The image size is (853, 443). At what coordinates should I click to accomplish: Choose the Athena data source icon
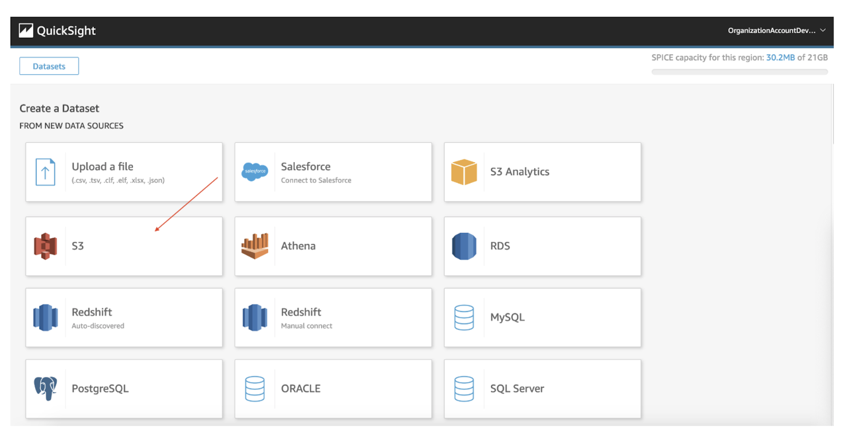[255, 246]
